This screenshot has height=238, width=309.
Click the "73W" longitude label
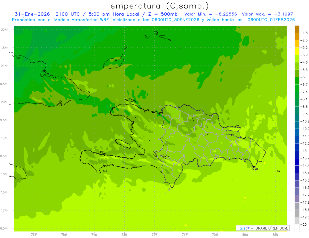pyautogui.click(x=124, y=234)
